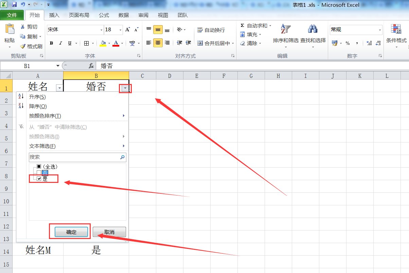Click the Save icon in quick access toolbar
The image size is (409, 273).
(14, 5)
